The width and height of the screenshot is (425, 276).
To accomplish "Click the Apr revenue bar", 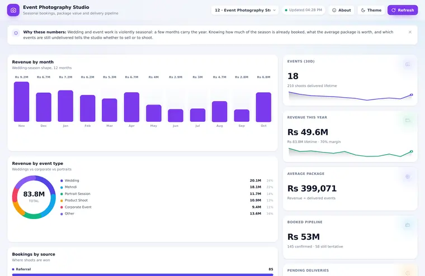I will point(131,107).
